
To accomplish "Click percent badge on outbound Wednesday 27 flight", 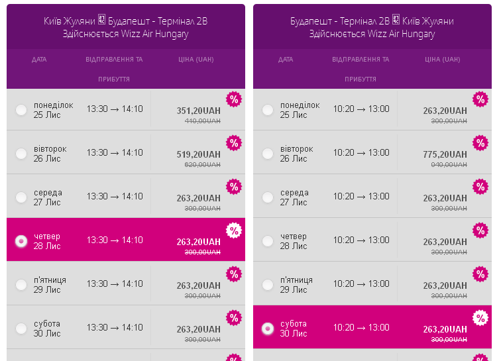I will pyautogui.click(x=233, y=187).
